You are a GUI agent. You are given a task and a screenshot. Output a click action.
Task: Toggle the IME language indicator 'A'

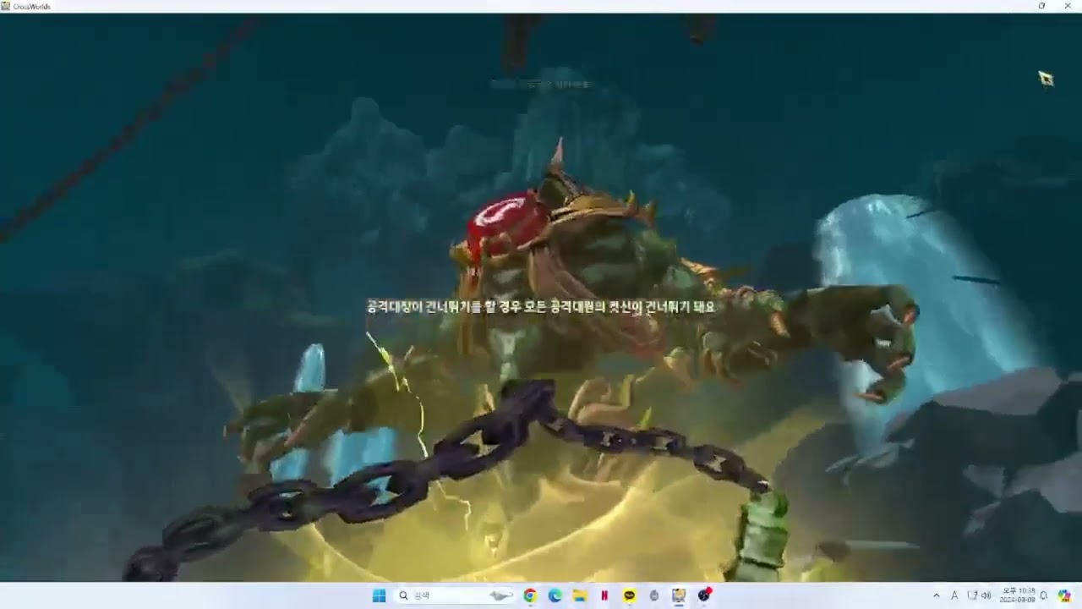954,595
